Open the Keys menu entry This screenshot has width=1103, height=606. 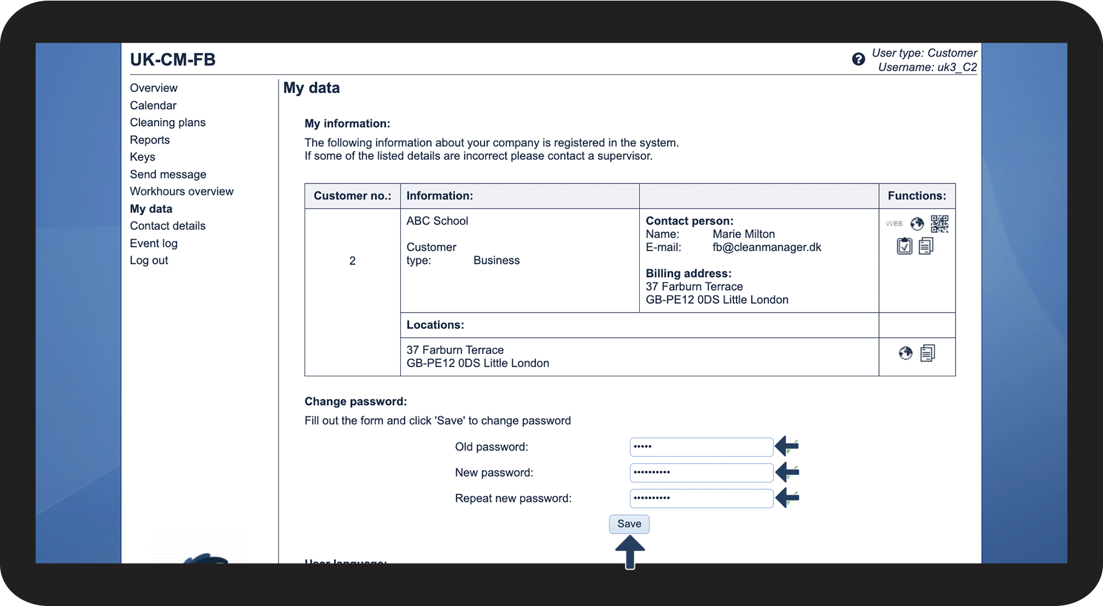(x=142, y=157)
